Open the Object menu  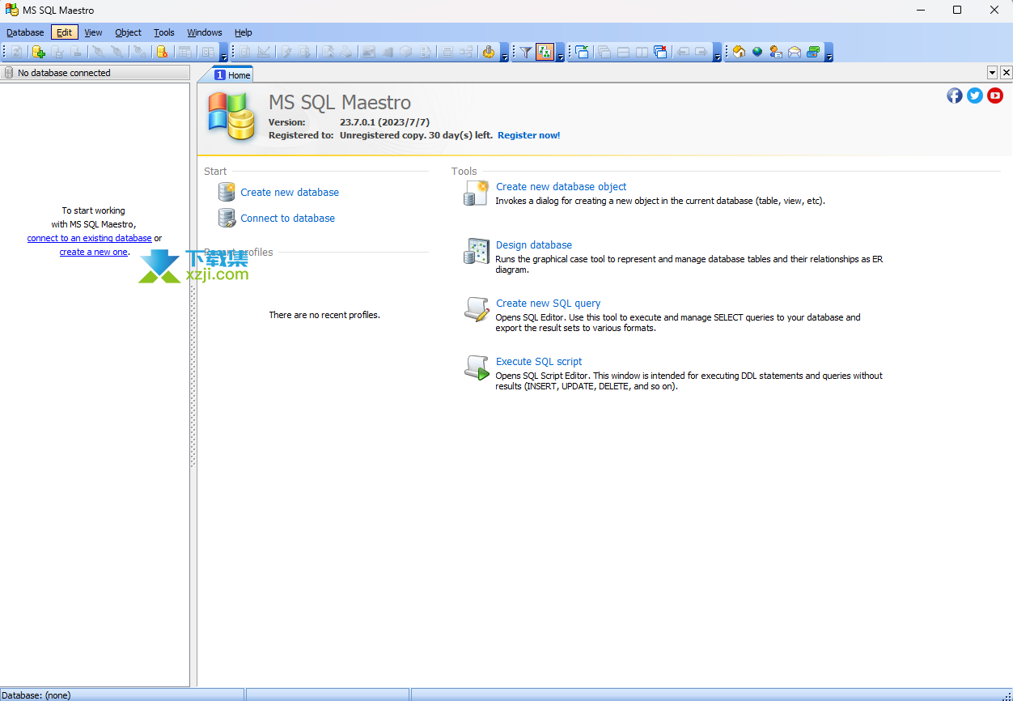coord(128,32)
